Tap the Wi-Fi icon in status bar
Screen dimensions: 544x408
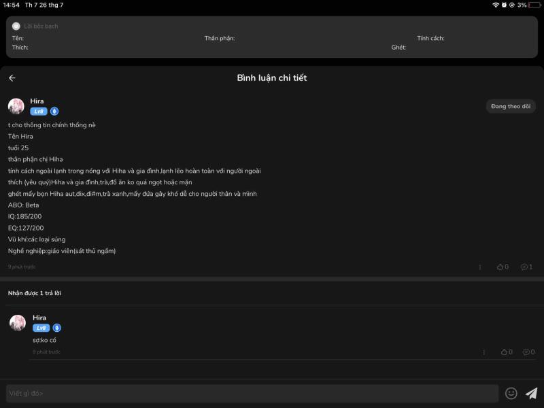496,5
